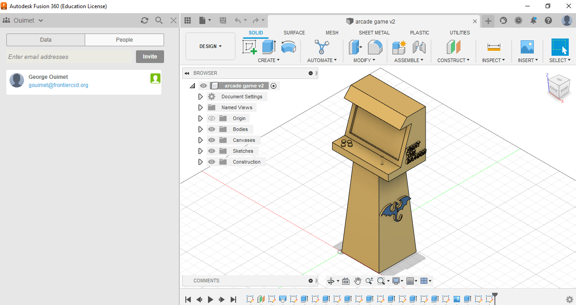Screen dimensions: 576x305
Task: Click the Joint assemble icon
Action: coord(419,47)
